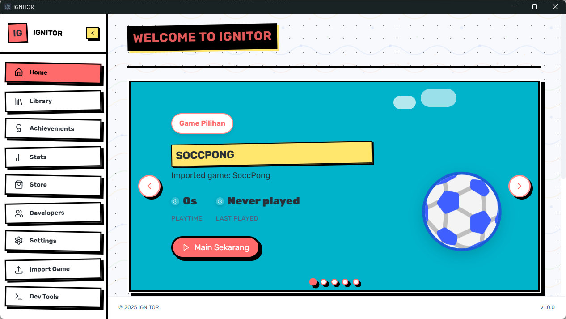The image size is (566, 319).
Task: Select the Home icon in sidebar
Action: tap(19, 72)
